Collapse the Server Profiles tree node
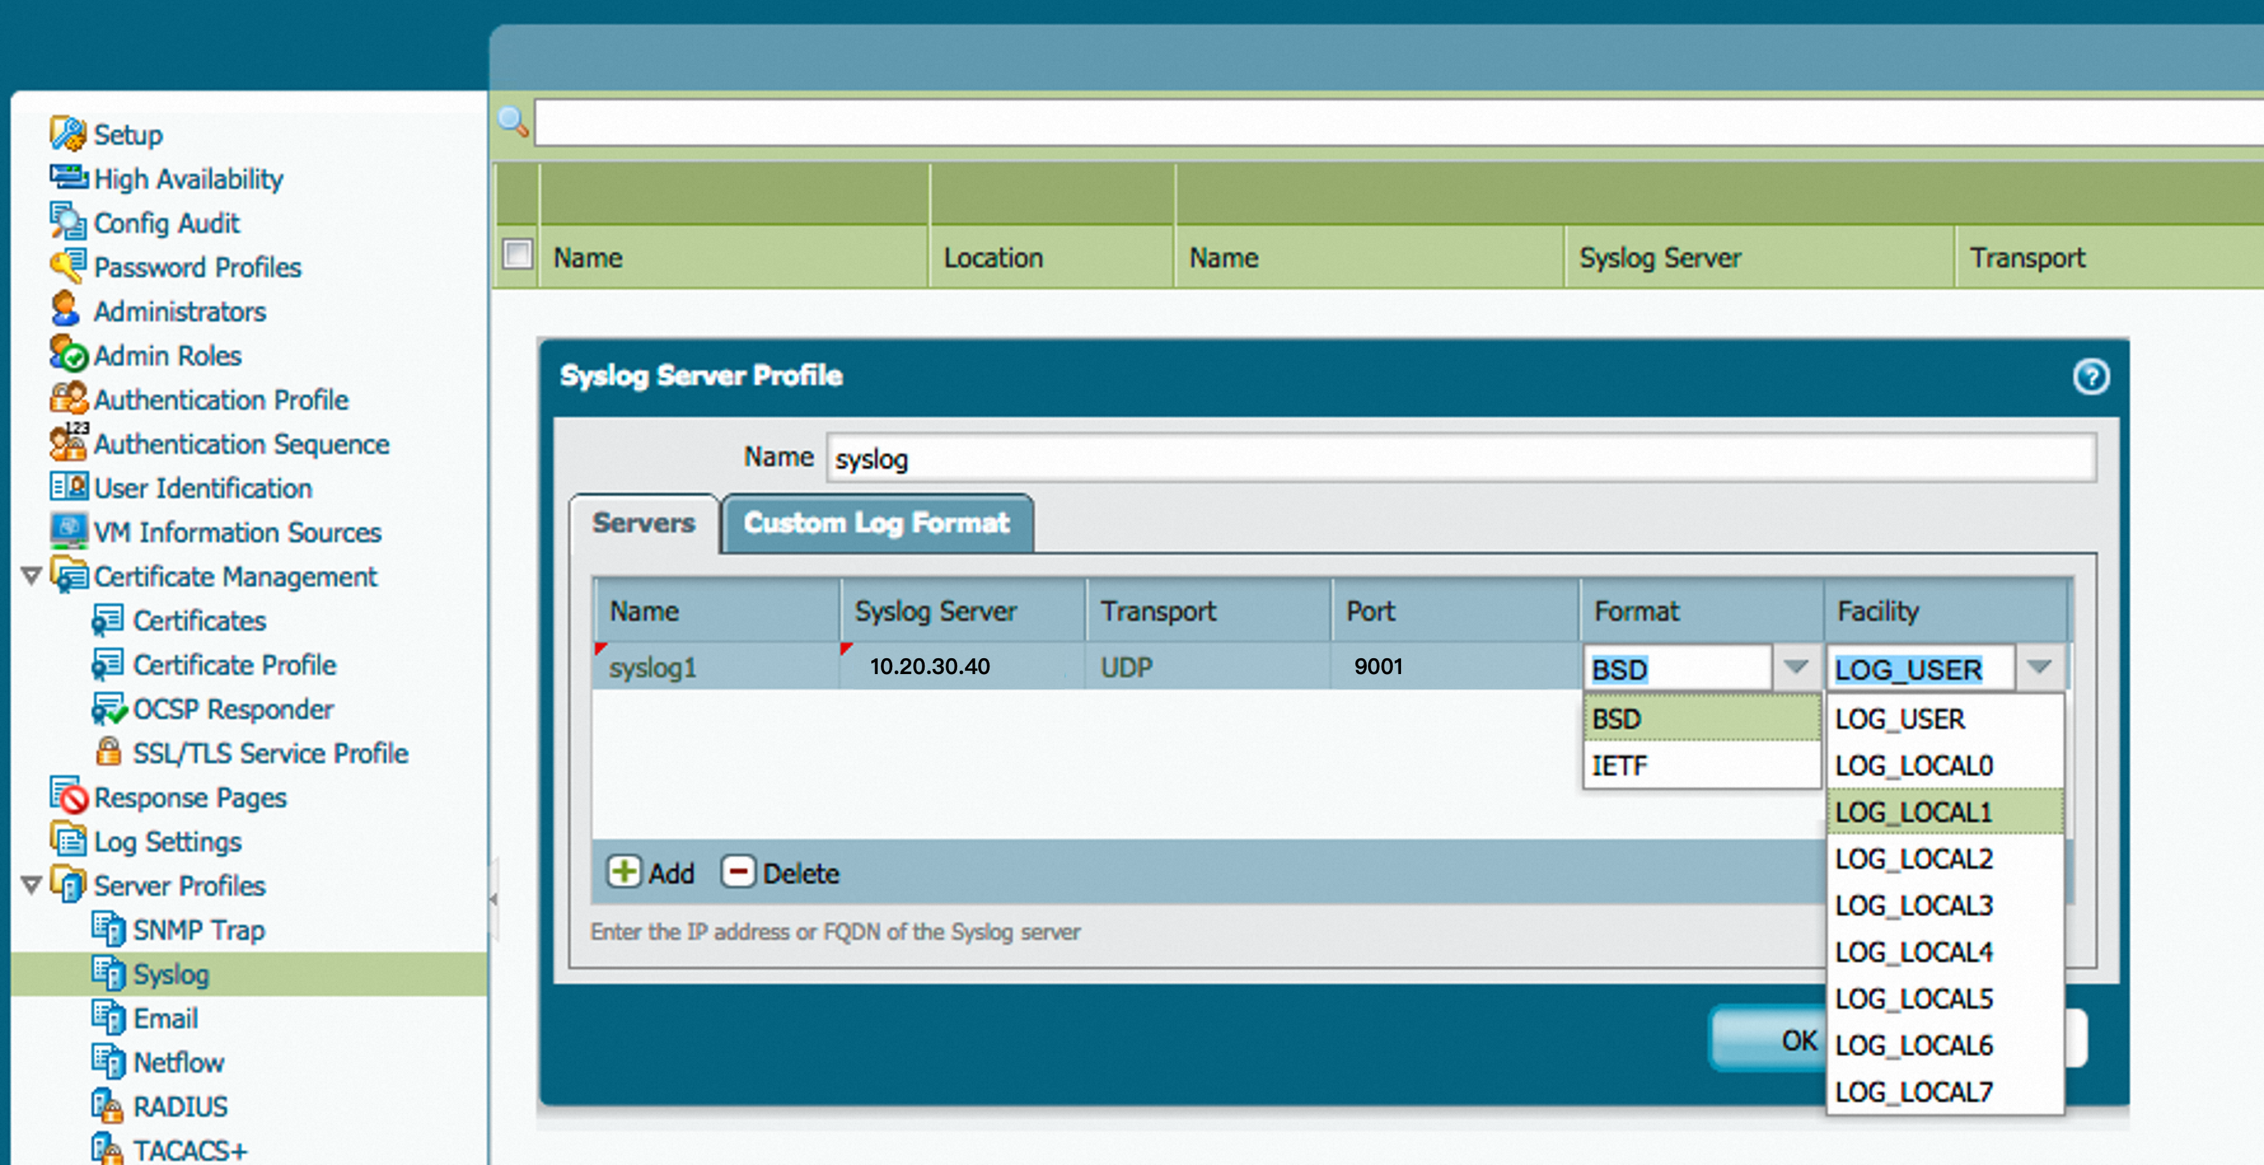 [x=32, y=885]
